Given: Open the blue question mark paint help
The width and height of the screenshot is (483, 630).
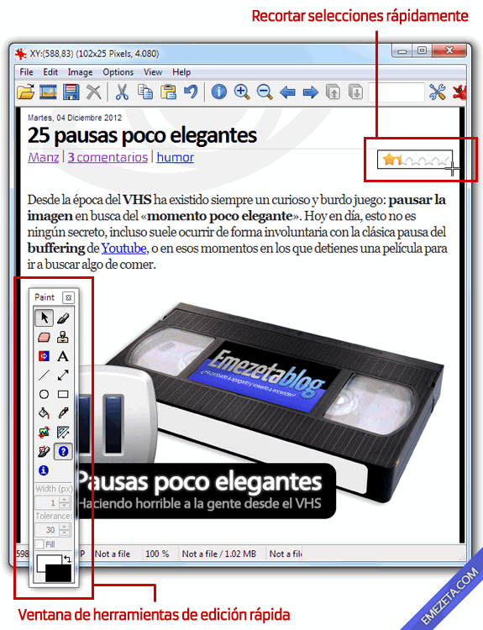Looking at the screenshot, I should 63,452.
